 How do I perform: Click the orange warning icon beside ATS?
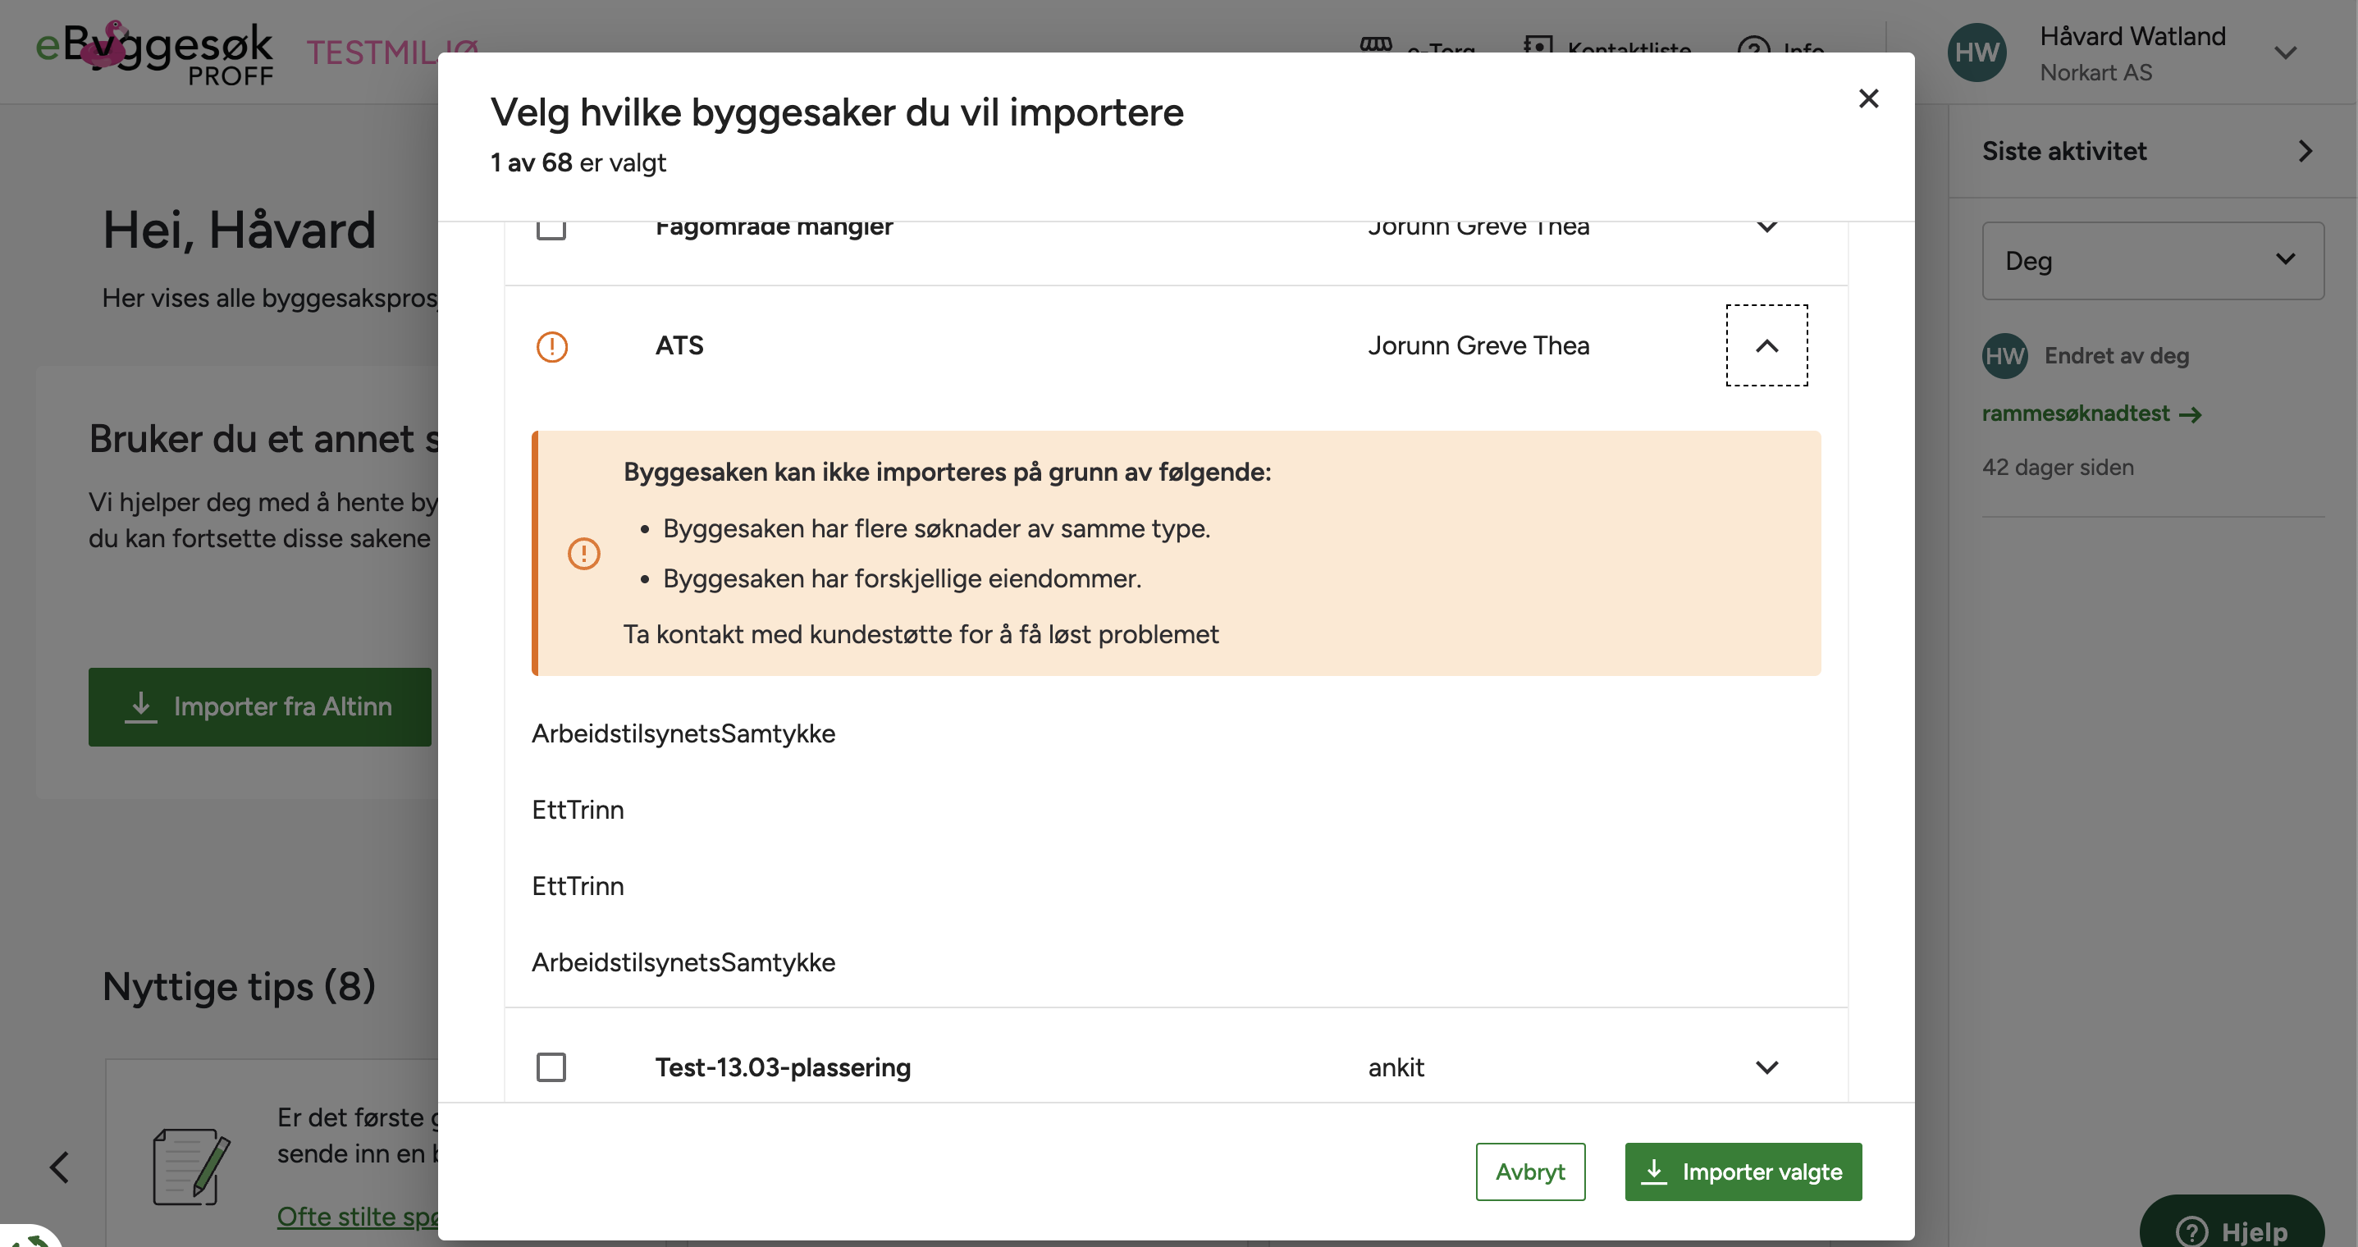click(552, 346)
